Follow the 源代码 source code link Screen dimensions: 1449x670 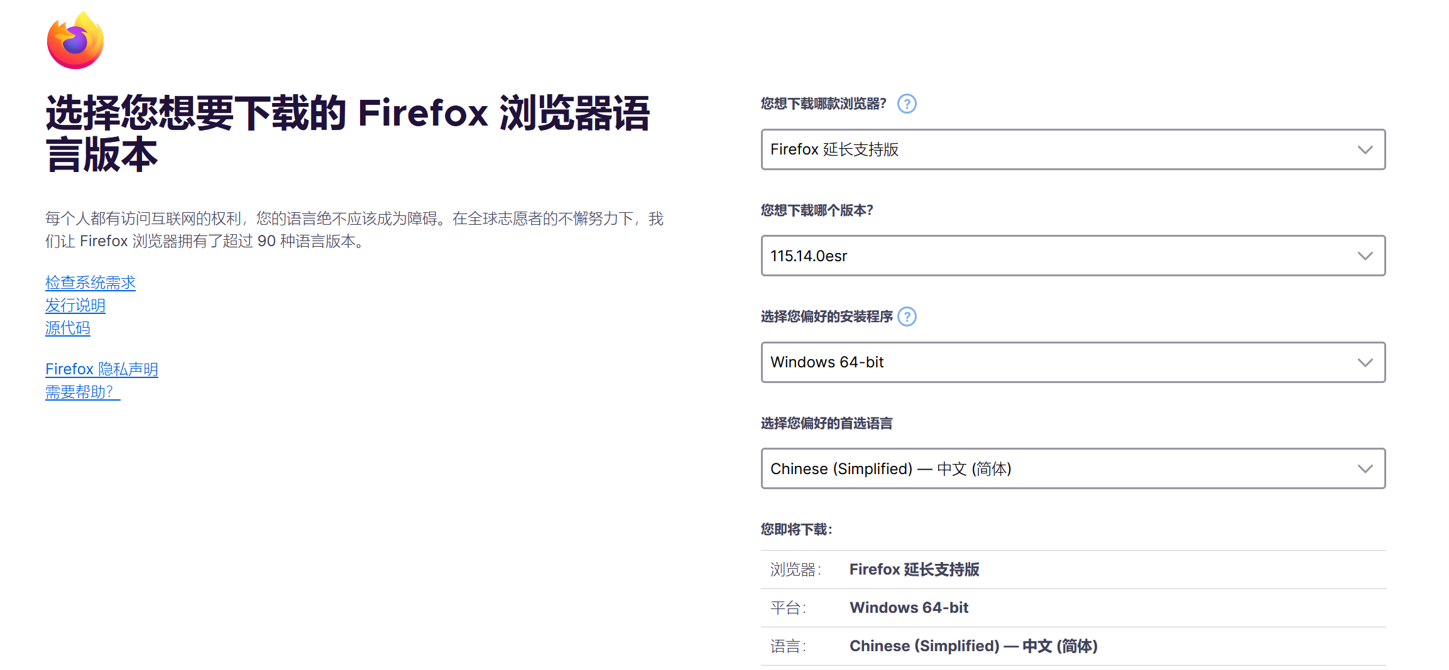[x=68, y=328]
